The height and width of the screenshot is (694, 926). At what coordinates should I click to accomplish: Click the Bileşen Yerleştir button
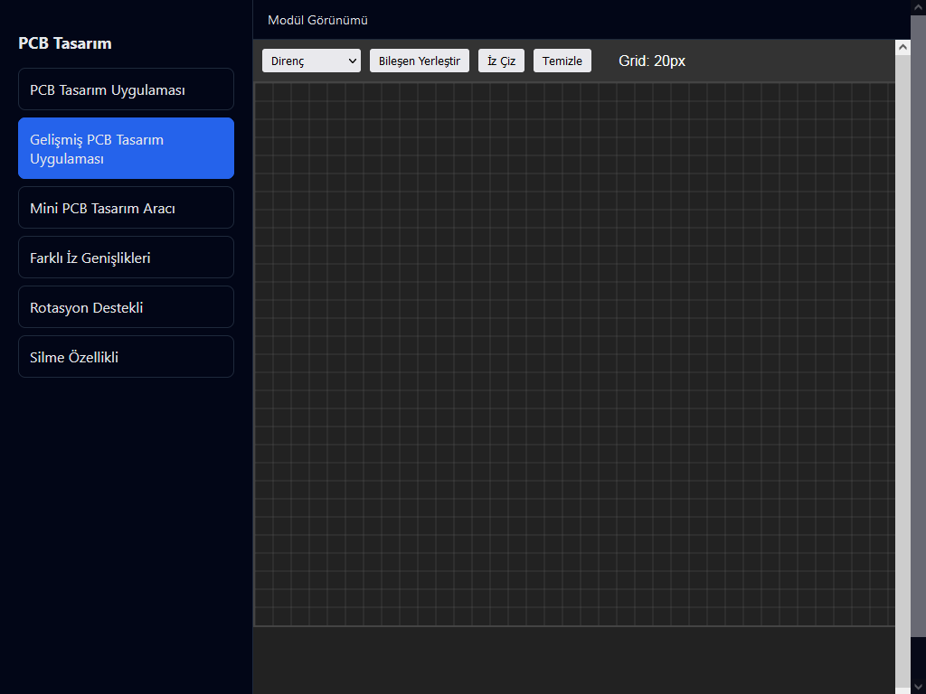point(420,61)
